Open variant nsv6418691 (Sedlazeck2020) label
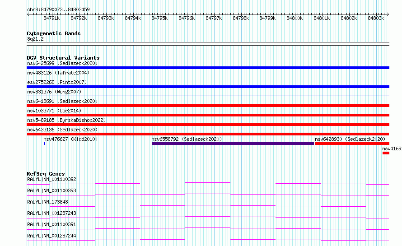Screen dimensions: 402x246 pyautogui.click(x=62, y=101)
